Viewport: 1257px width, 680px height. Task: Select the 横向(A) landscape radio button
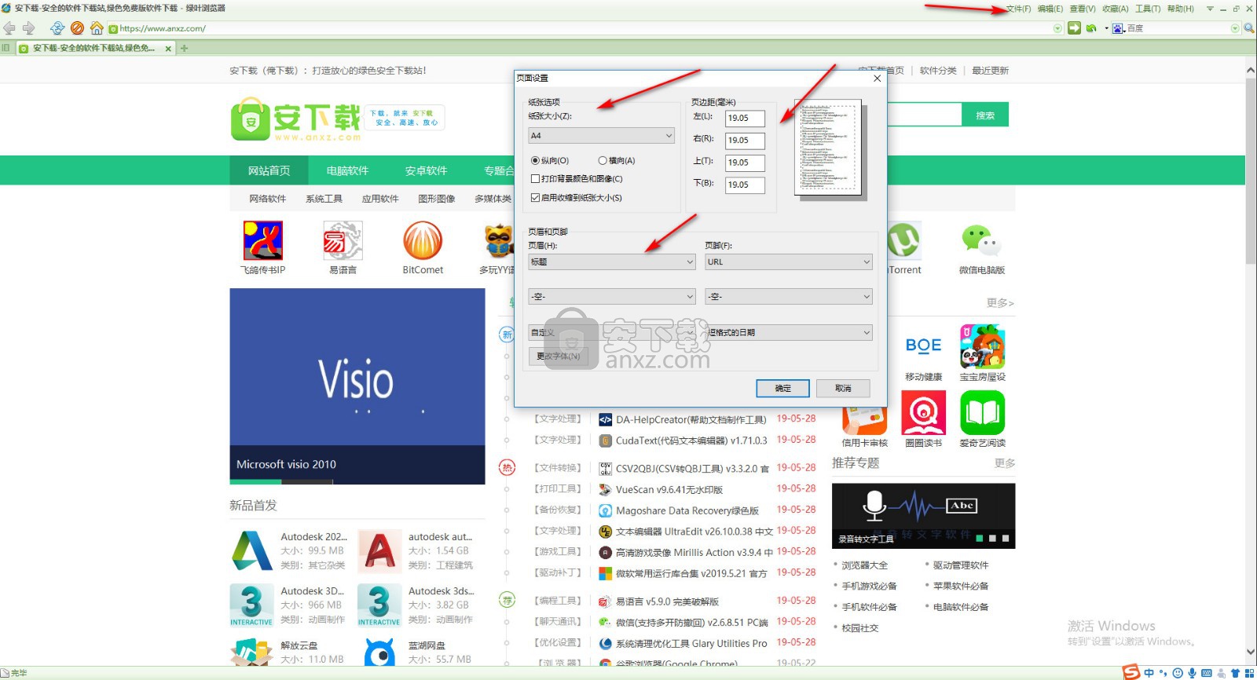click(x=603, y=160)
